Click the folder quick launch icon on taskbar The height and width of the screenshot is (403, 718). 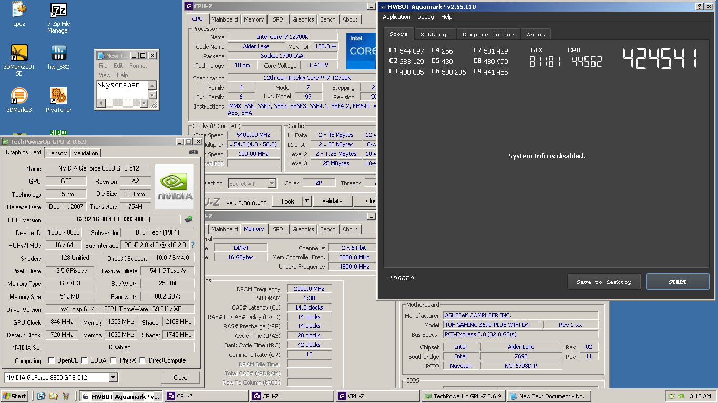(53, 396)
